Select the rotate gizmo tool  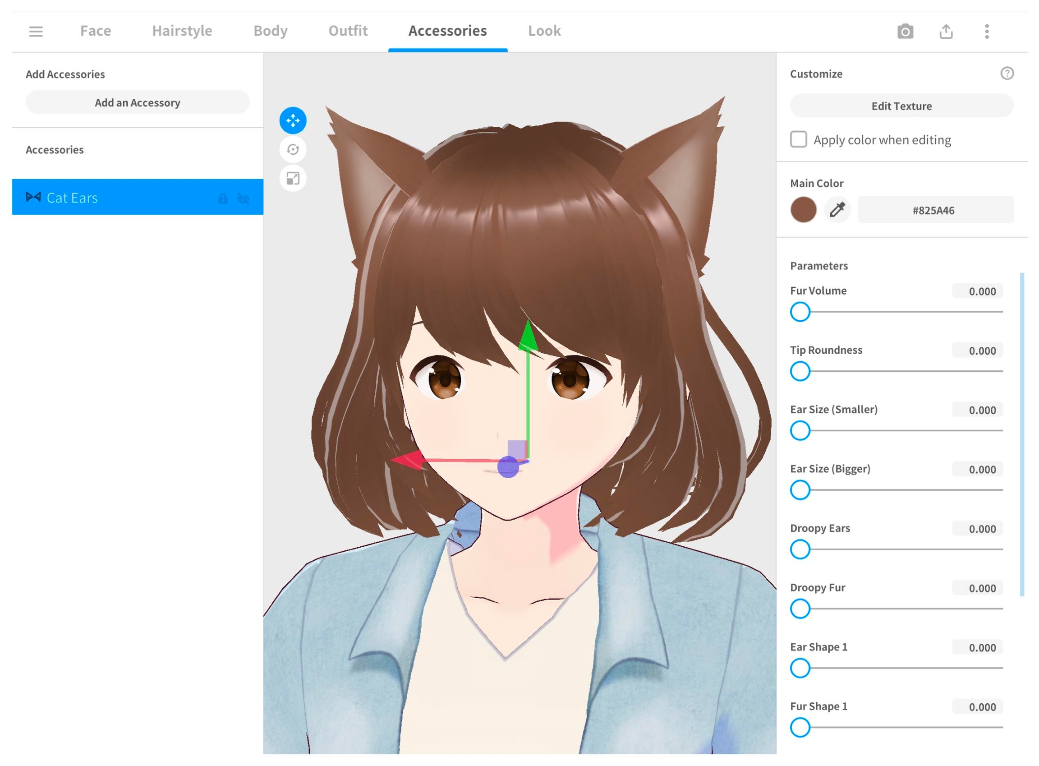pos(293,149)
